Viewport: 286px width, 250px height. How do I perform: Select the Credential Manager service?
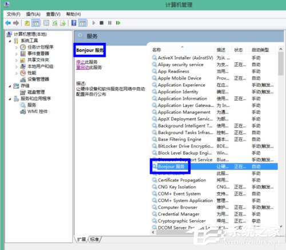click(178, 214)
